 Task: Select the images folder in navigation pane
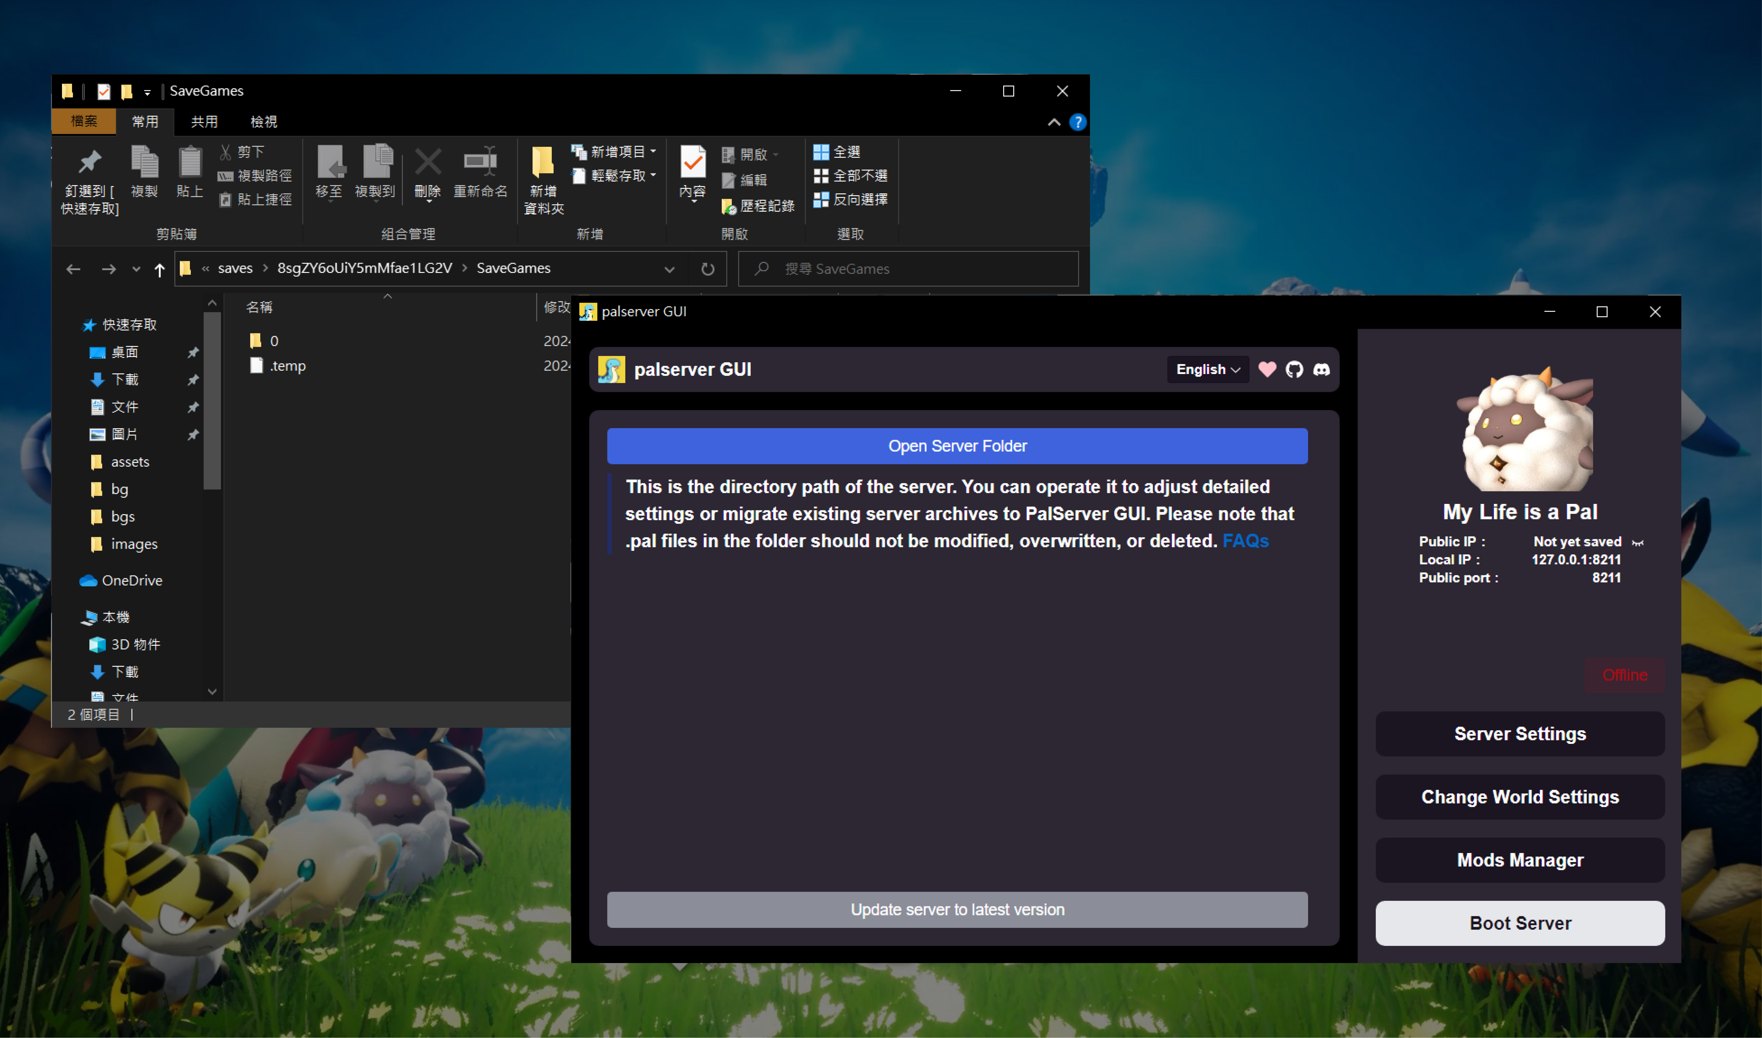tap(124, 544)
